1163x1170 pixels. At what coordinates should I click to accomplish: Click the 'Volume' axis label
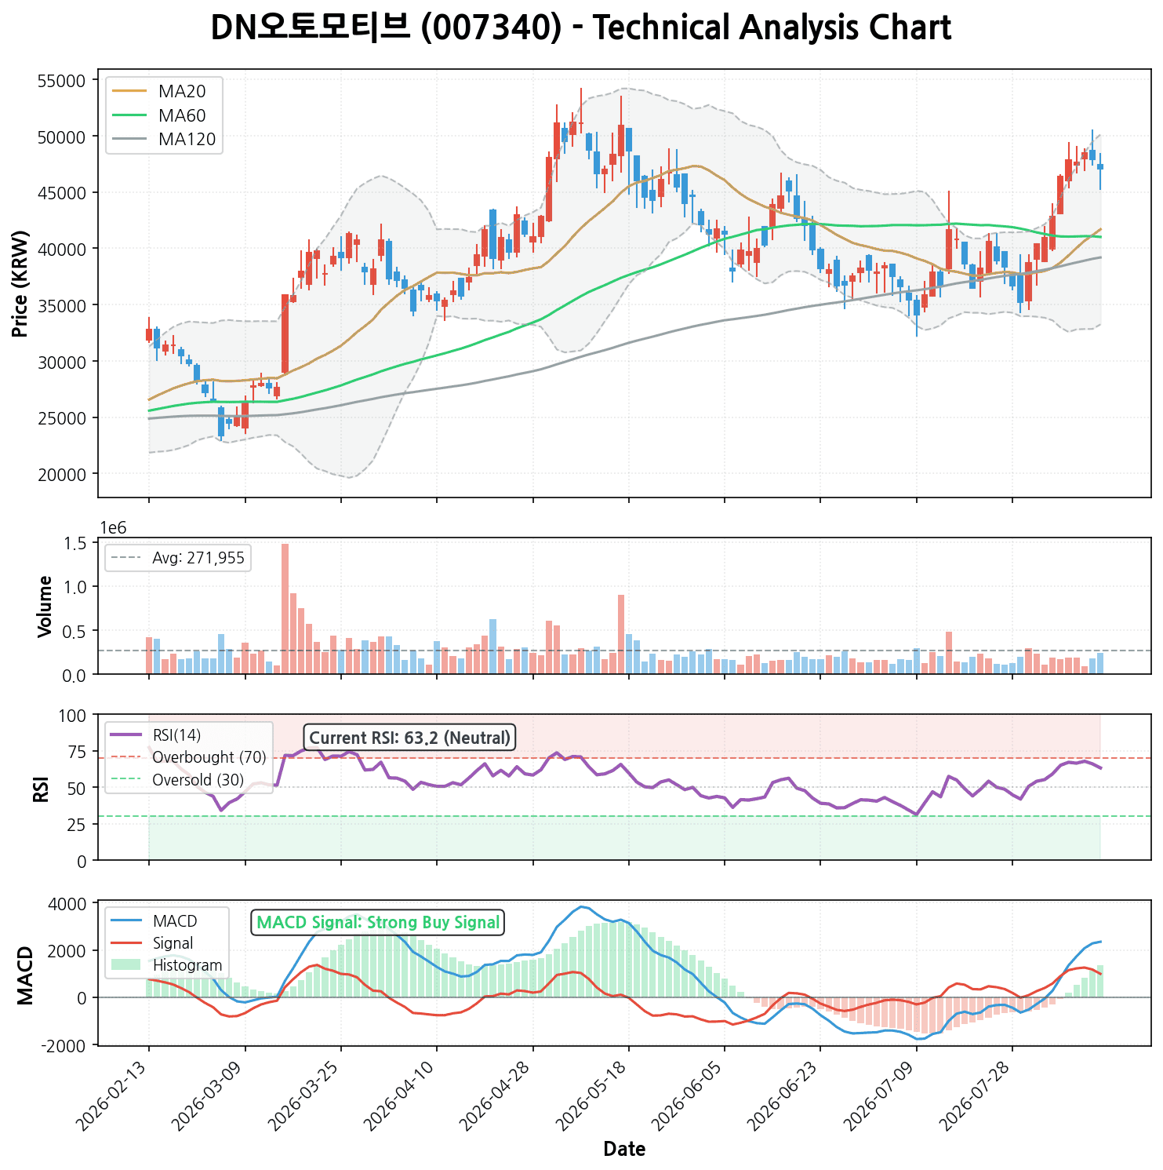45,606
